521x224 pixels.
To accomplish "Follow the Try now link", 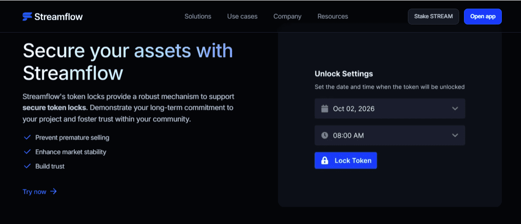I will coord(39,192).
